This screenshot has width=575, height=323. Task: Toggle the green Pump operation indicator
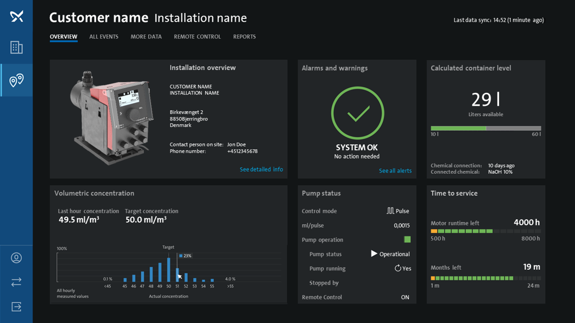click(407, 239)
